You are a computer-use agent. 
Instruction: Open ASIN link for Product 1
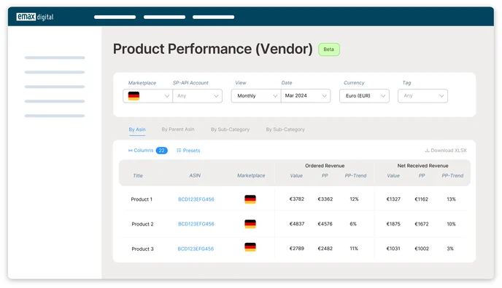click(x=196, y=199)
